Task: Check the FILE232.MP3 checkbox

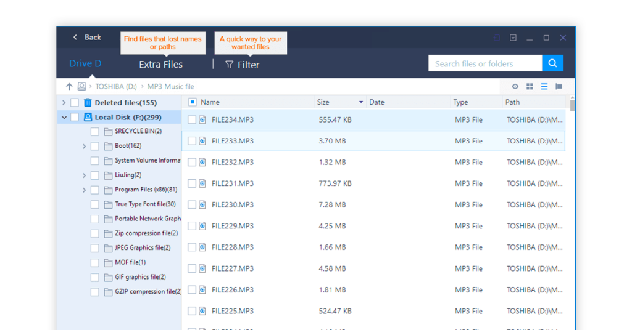Action: pyautogui.click(x=192, y=163)
